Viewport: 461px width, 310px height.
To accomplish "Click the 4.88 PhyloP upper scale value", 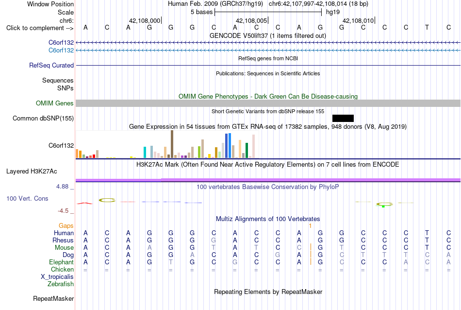I will [x=62, y=187].
